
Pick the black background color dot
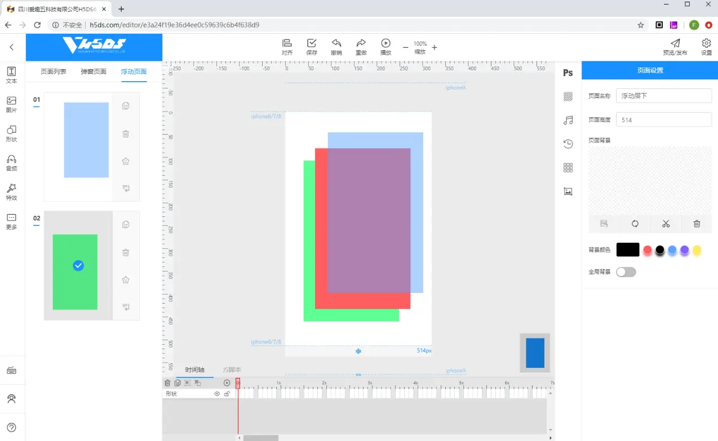[x=660, y=250]
